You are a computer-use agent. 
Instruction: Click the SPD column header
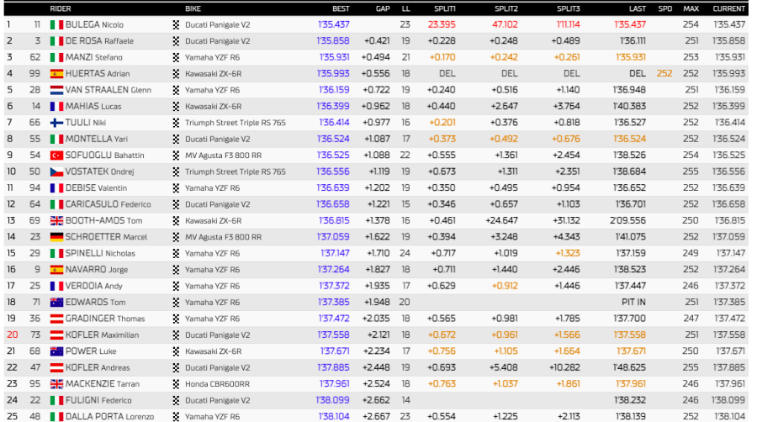[664, 8]
